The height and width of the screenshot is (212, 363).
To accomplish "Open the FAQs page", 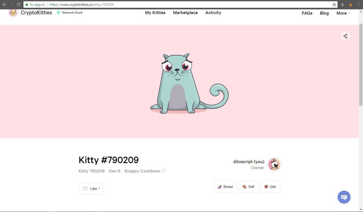I will point(307,13).
